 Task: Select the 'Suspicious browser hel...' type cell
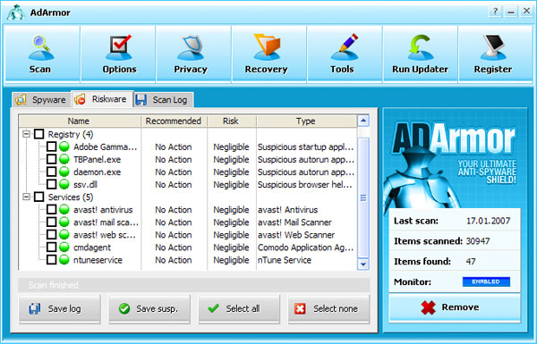(305, 185)
